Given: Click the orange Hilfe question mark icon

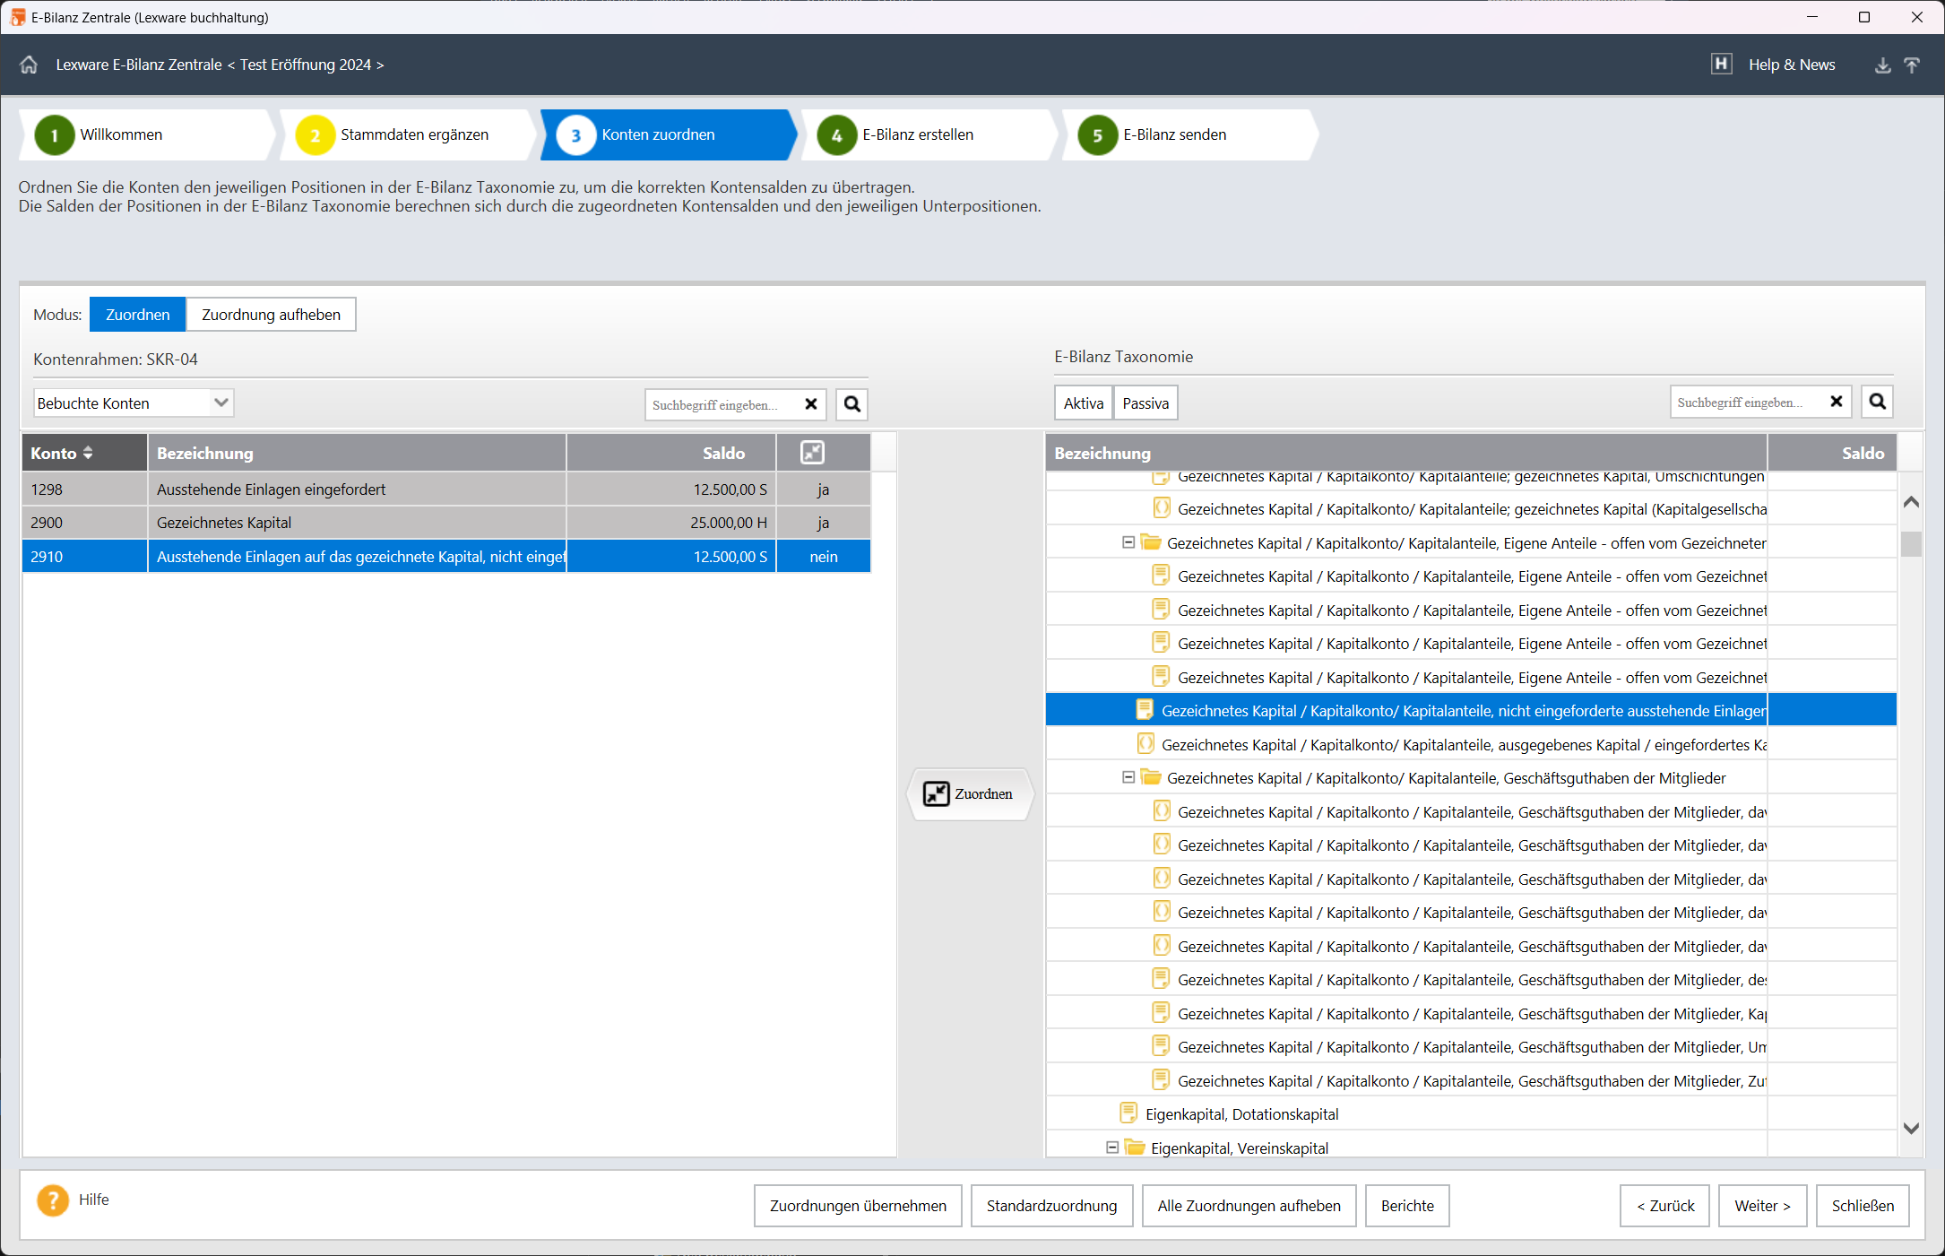Looking at the screenshot, I should point(53,1200).
